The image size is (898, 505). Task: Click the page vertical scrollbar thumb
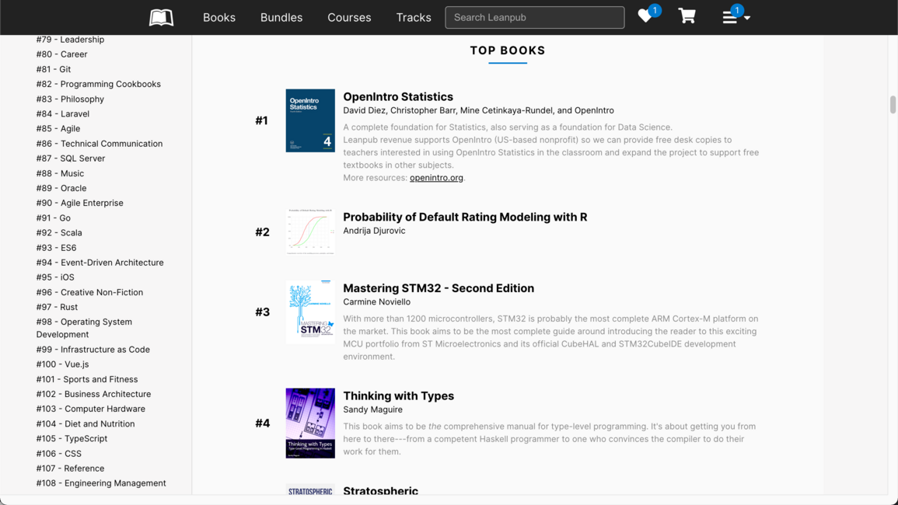[x=893, y=105]
